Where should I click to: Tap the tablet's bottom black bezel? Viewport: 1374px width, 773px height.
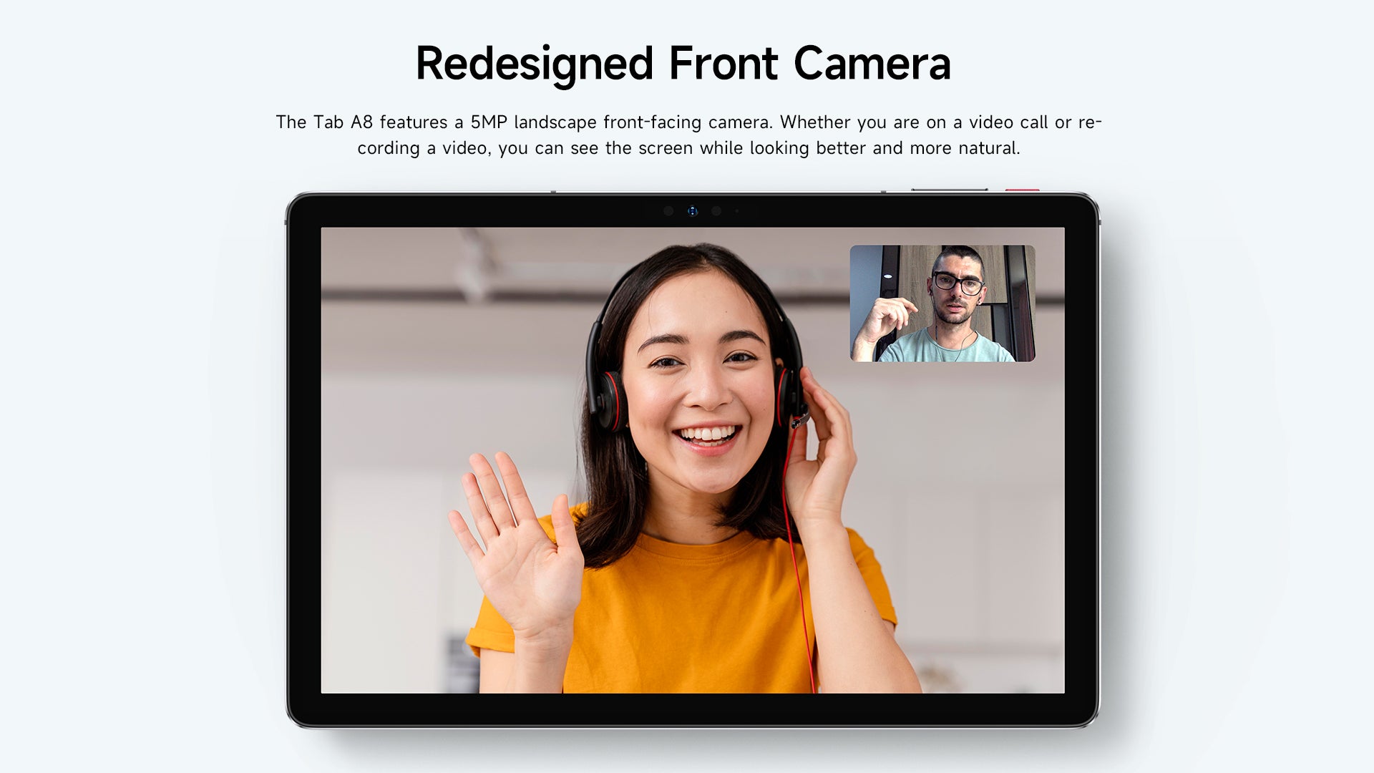click(692, 710)
